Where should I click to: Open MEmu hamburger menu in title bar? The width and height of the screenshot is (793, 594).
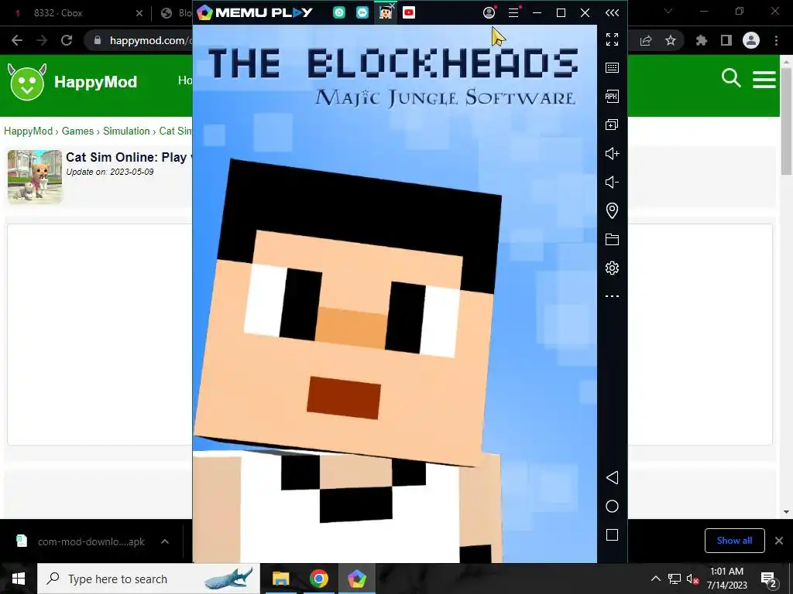513,12
